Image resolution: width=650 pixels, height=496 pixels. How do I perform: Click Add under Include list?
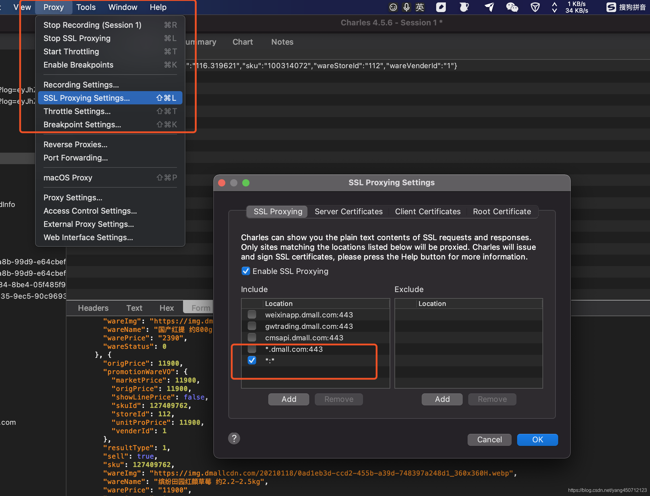coord(288,399)
